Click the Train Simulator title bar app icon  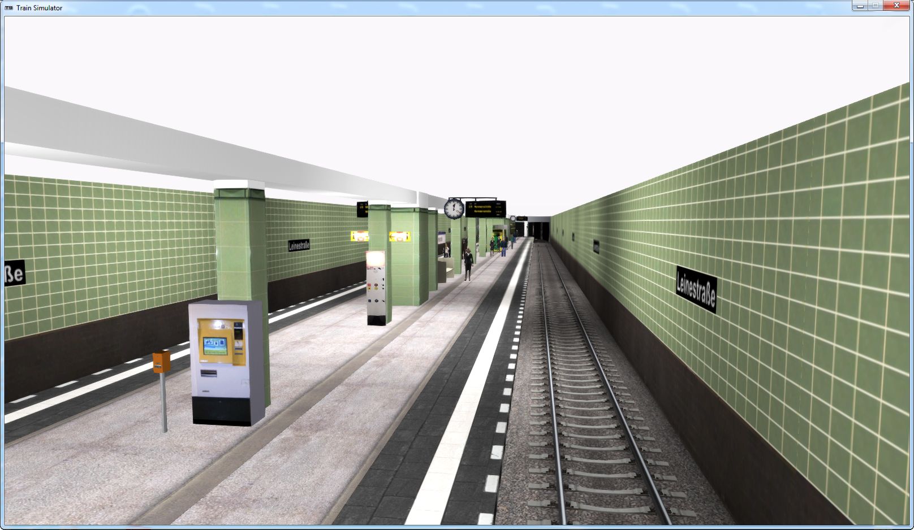[x=8, y=8]
